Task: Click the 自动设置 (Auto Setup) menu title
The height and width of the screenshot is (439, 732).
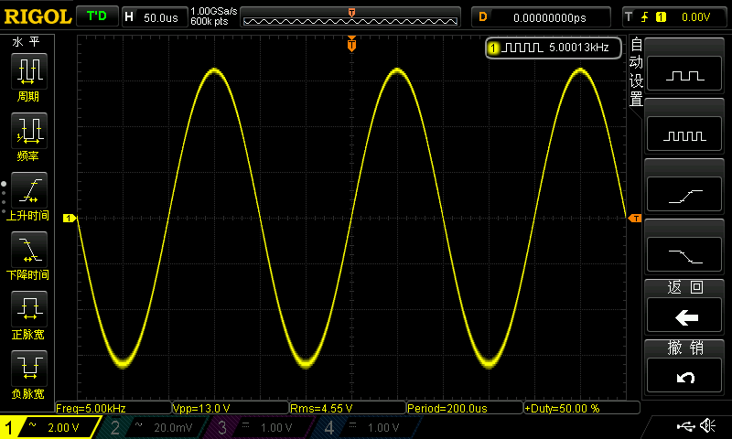Action: (x=636, y=72)
